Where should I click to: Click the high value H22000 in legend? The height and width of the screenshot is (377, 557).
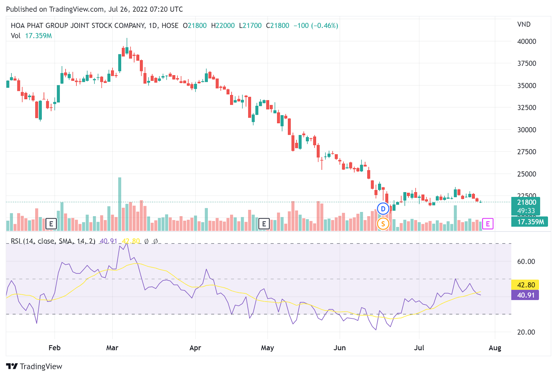pyautogui.click(x=223, y=25)
